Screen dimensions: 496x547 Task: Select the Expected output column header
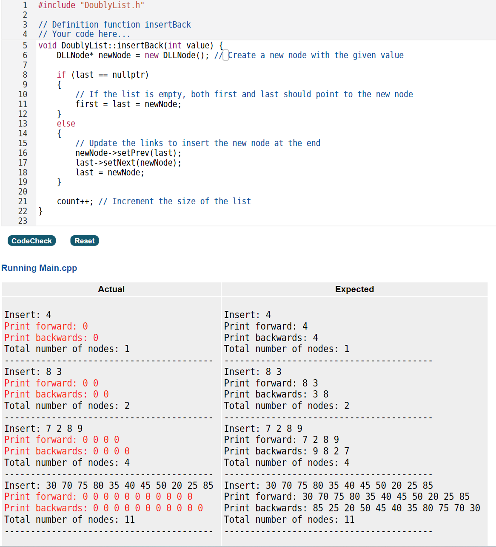pyautogui.click(x=354, y=289)
